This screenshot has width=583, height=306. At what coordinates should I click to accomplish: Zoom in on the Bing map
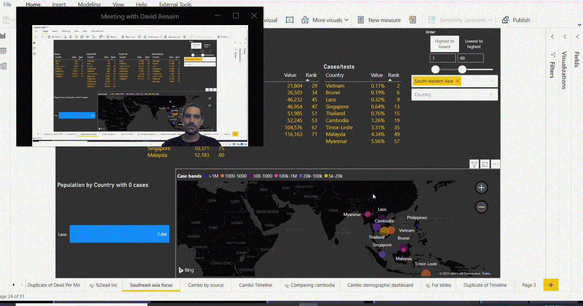tap(481, 188)
